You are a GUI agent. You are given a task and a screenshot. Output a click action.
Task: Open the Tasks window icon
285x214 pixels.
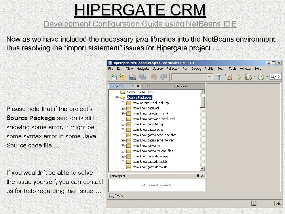(112, 195)
